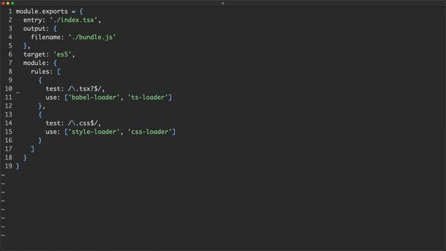Click the /\.tsx?$/ regex on line 10
The image size is (446, 251).
[x=84, y=89]
